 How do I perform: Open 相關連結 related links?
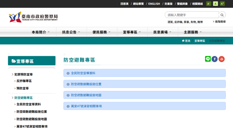click(x=197, y=4)
